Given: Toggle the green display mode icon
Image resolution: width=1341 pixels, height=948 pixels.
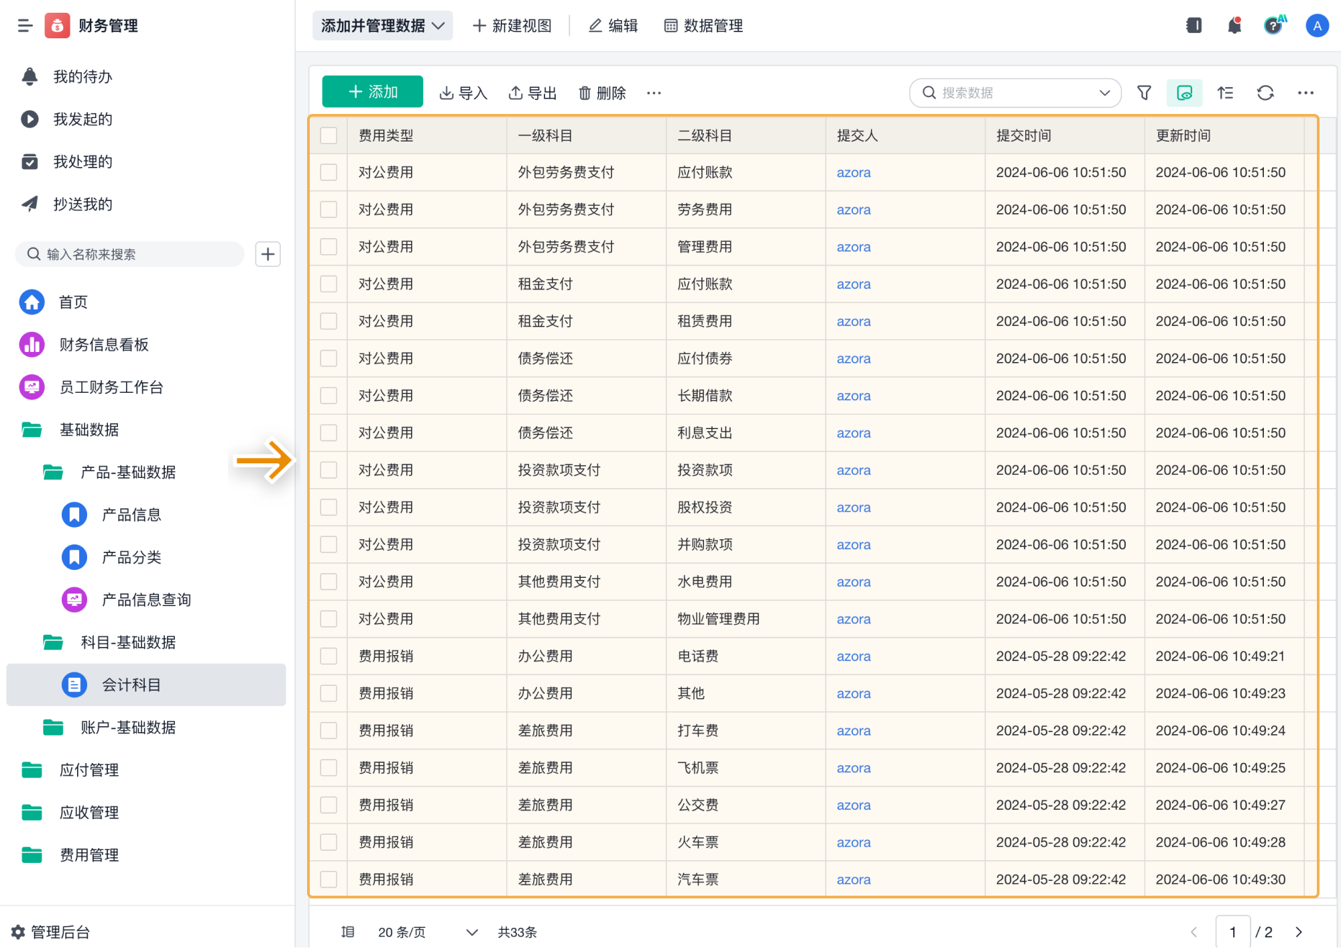Looking at the screenshot, I should click(x=1184, y=93).
